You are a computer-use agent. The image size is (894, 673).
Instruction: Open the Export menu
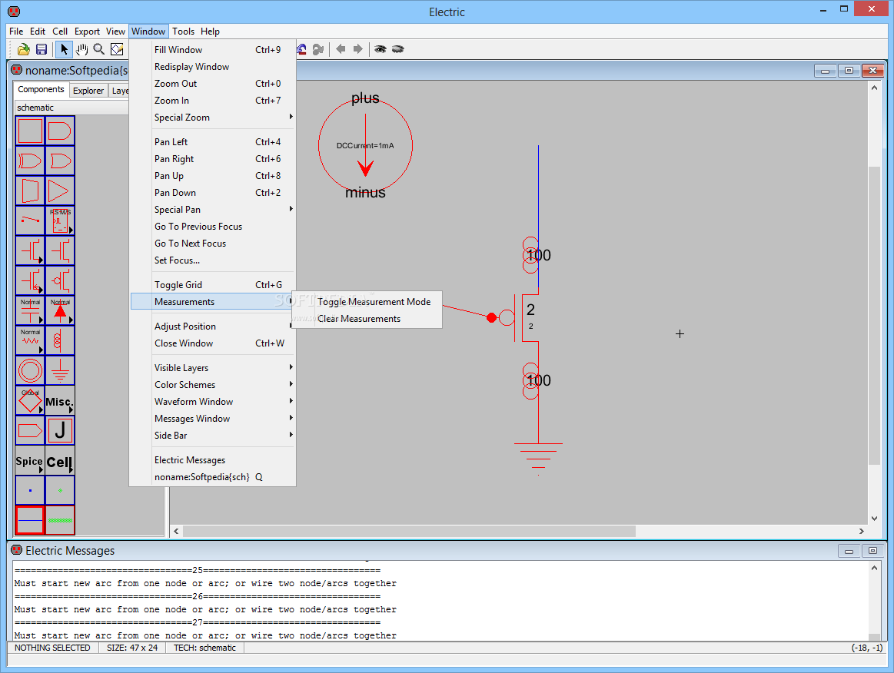(x=87, y=31)
